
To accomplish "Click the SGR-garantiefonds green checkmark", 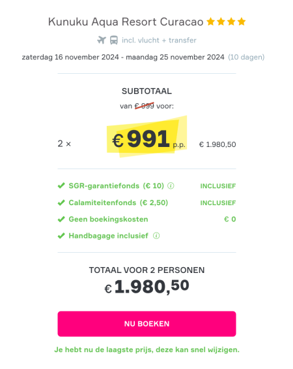I will point(61,185).
